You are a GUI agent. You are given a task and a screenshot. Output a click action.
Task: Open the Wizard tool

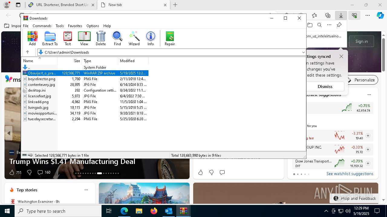coord(134,38)
